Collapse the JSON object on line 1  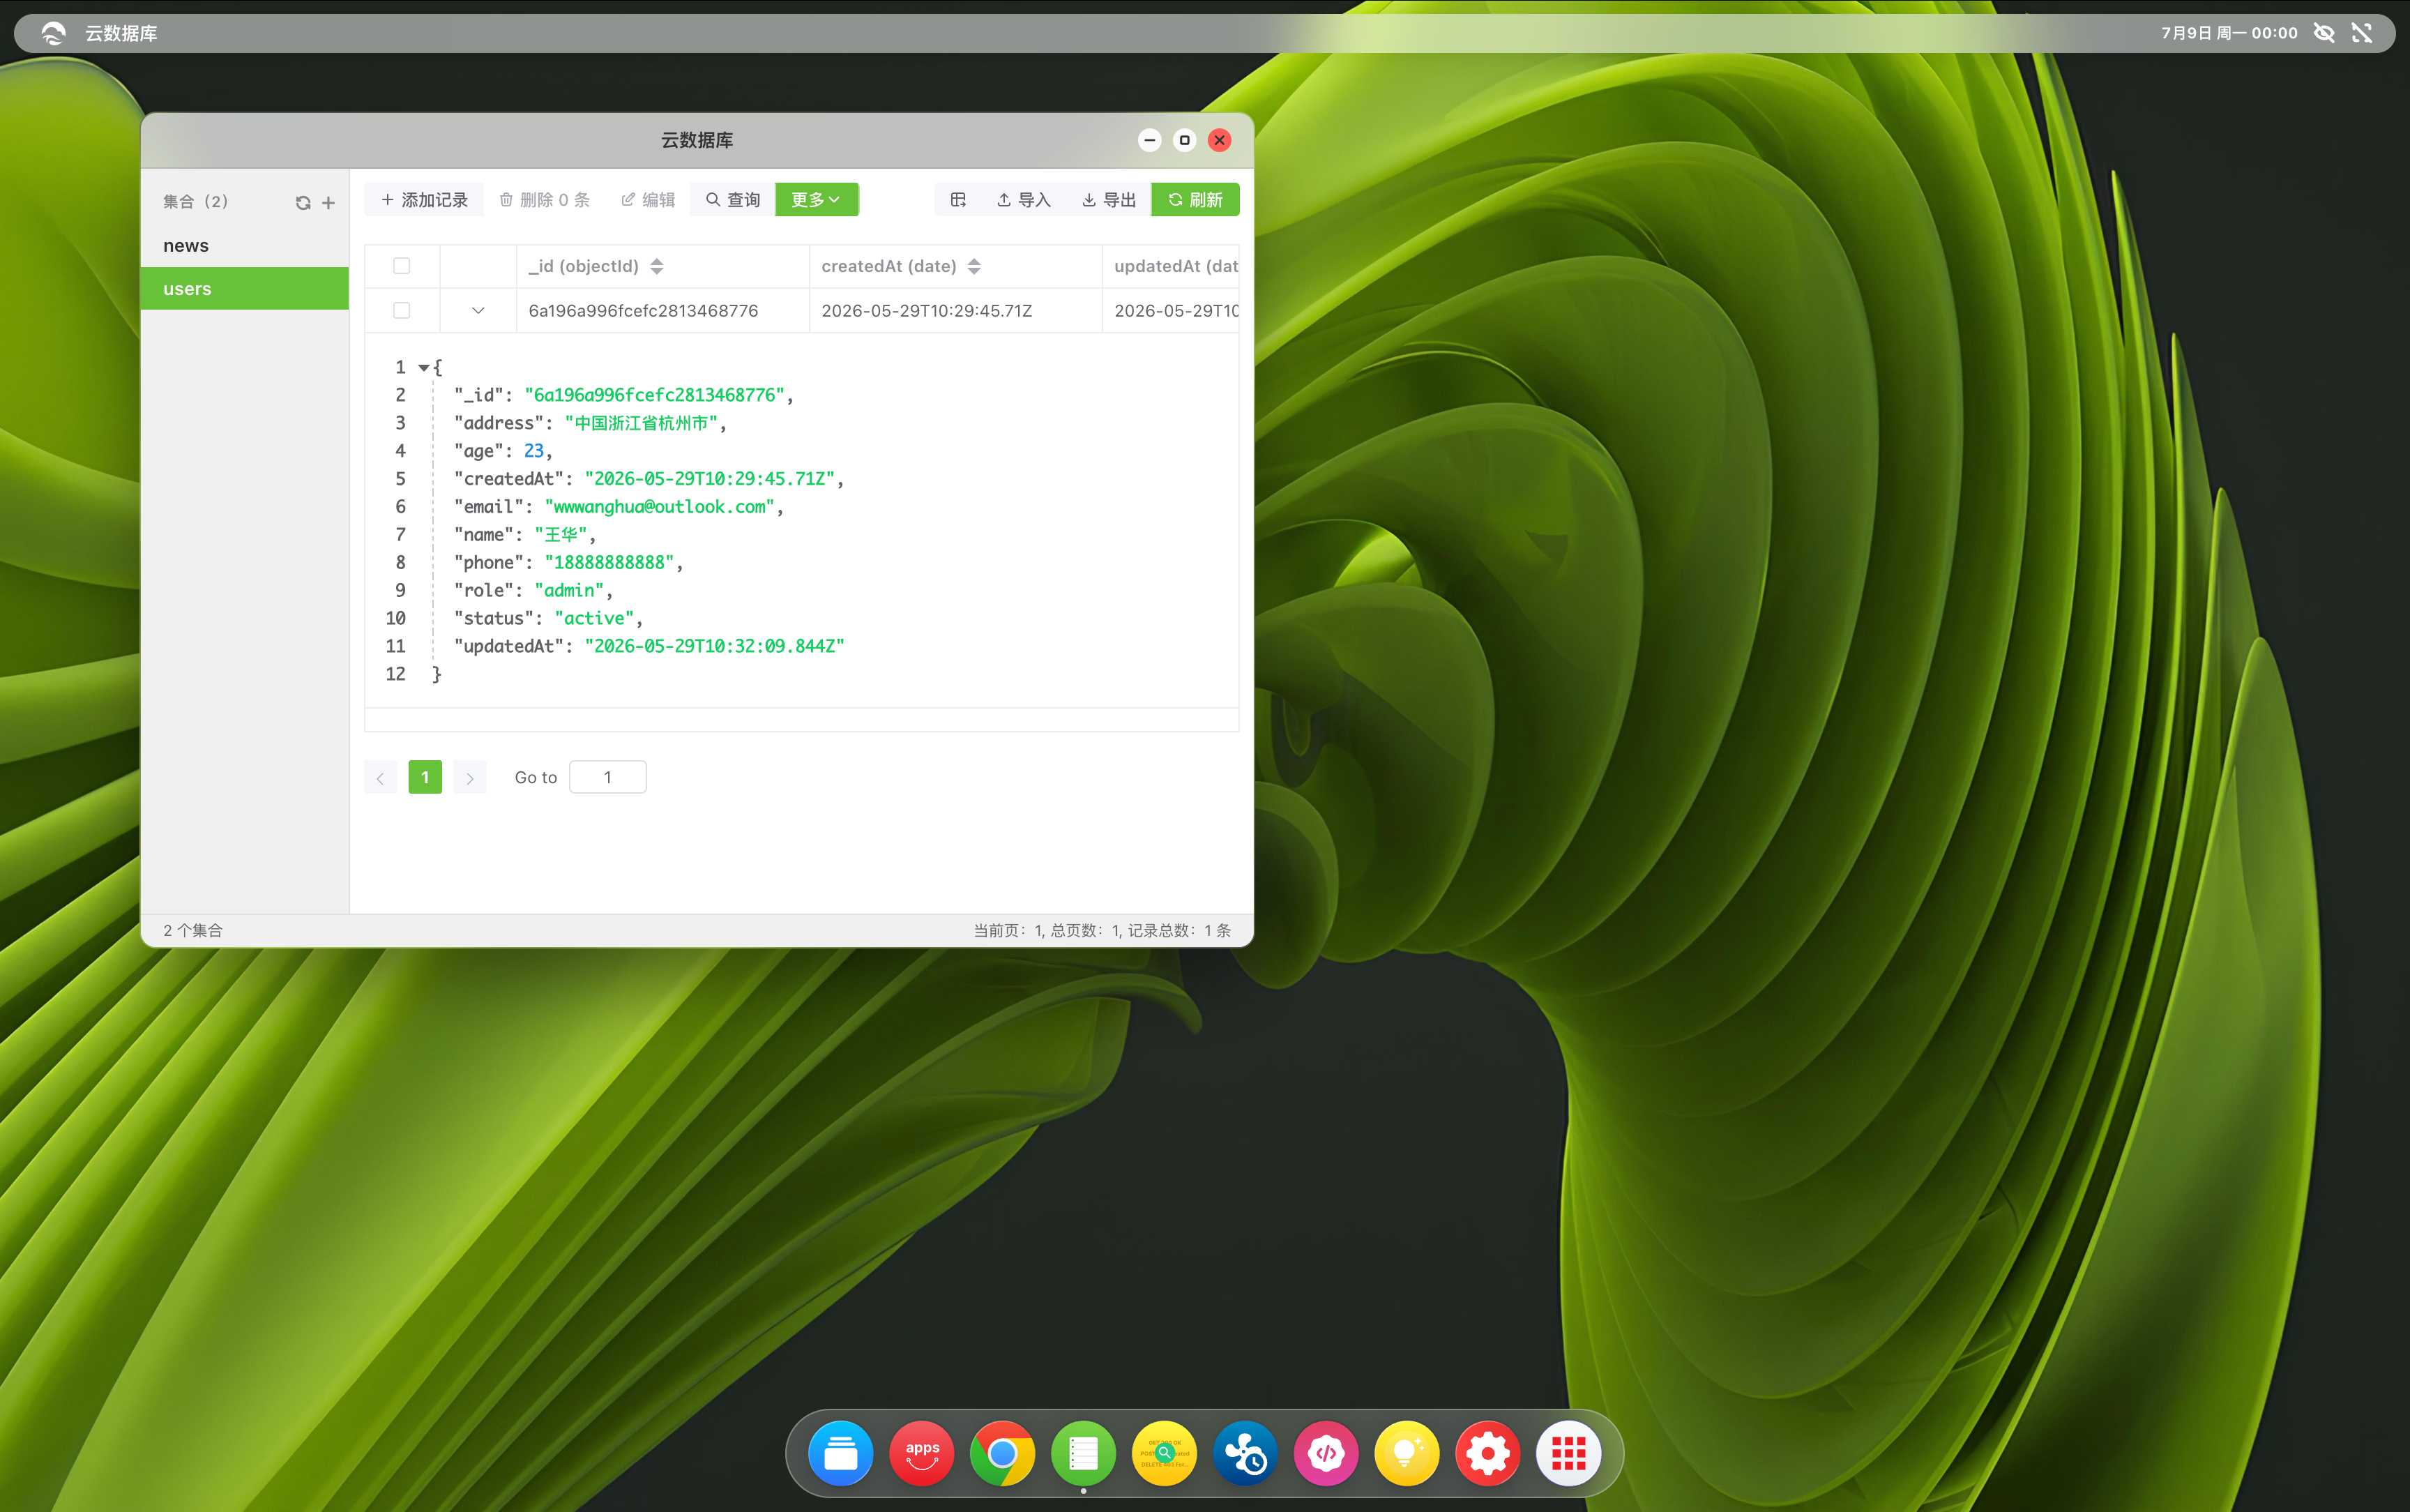coord(424,368)
